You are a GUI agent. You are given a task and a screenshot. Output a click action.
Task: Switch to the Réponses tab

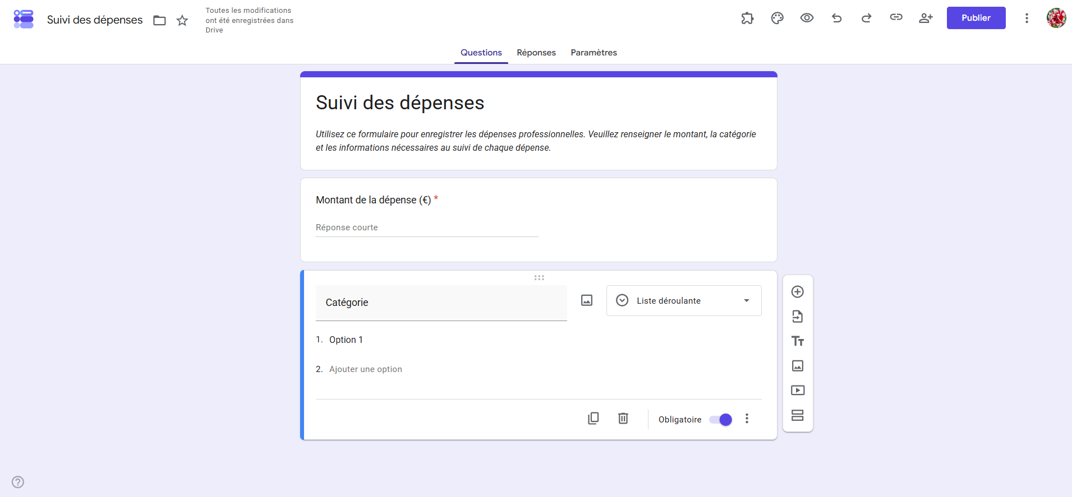[x=536, y=53]
